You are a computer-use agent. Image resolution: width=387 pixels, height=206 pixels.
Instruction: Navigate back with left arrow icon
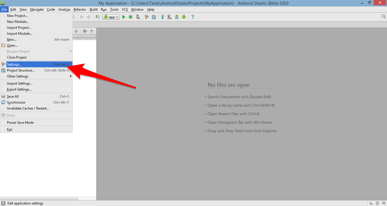81,17
